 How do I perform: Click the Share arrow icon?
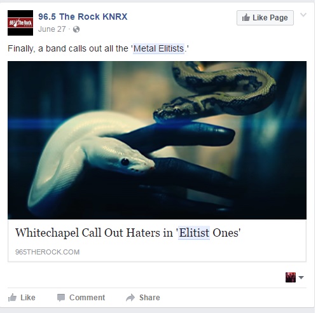click(x=130, y=298)
